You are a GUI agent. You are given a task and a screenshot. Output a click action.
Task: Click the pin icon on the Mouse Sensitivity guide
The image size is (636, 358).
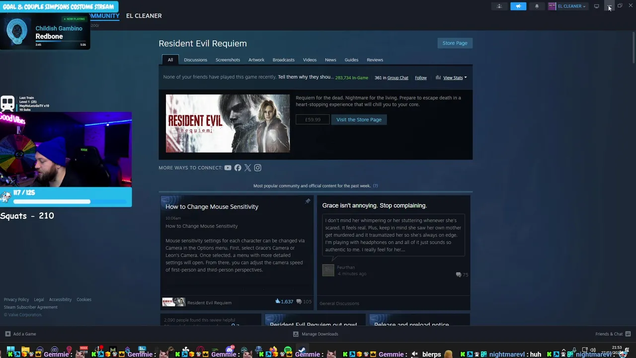click(x=308, y=201)
